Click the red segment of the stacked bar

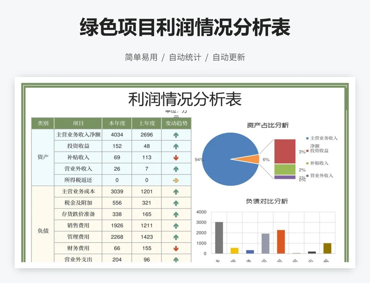[285, 151]
